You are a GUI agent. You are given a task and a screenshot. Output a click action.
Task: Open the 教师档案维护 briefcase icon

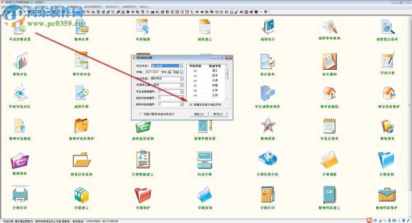(x=386, y=195)
